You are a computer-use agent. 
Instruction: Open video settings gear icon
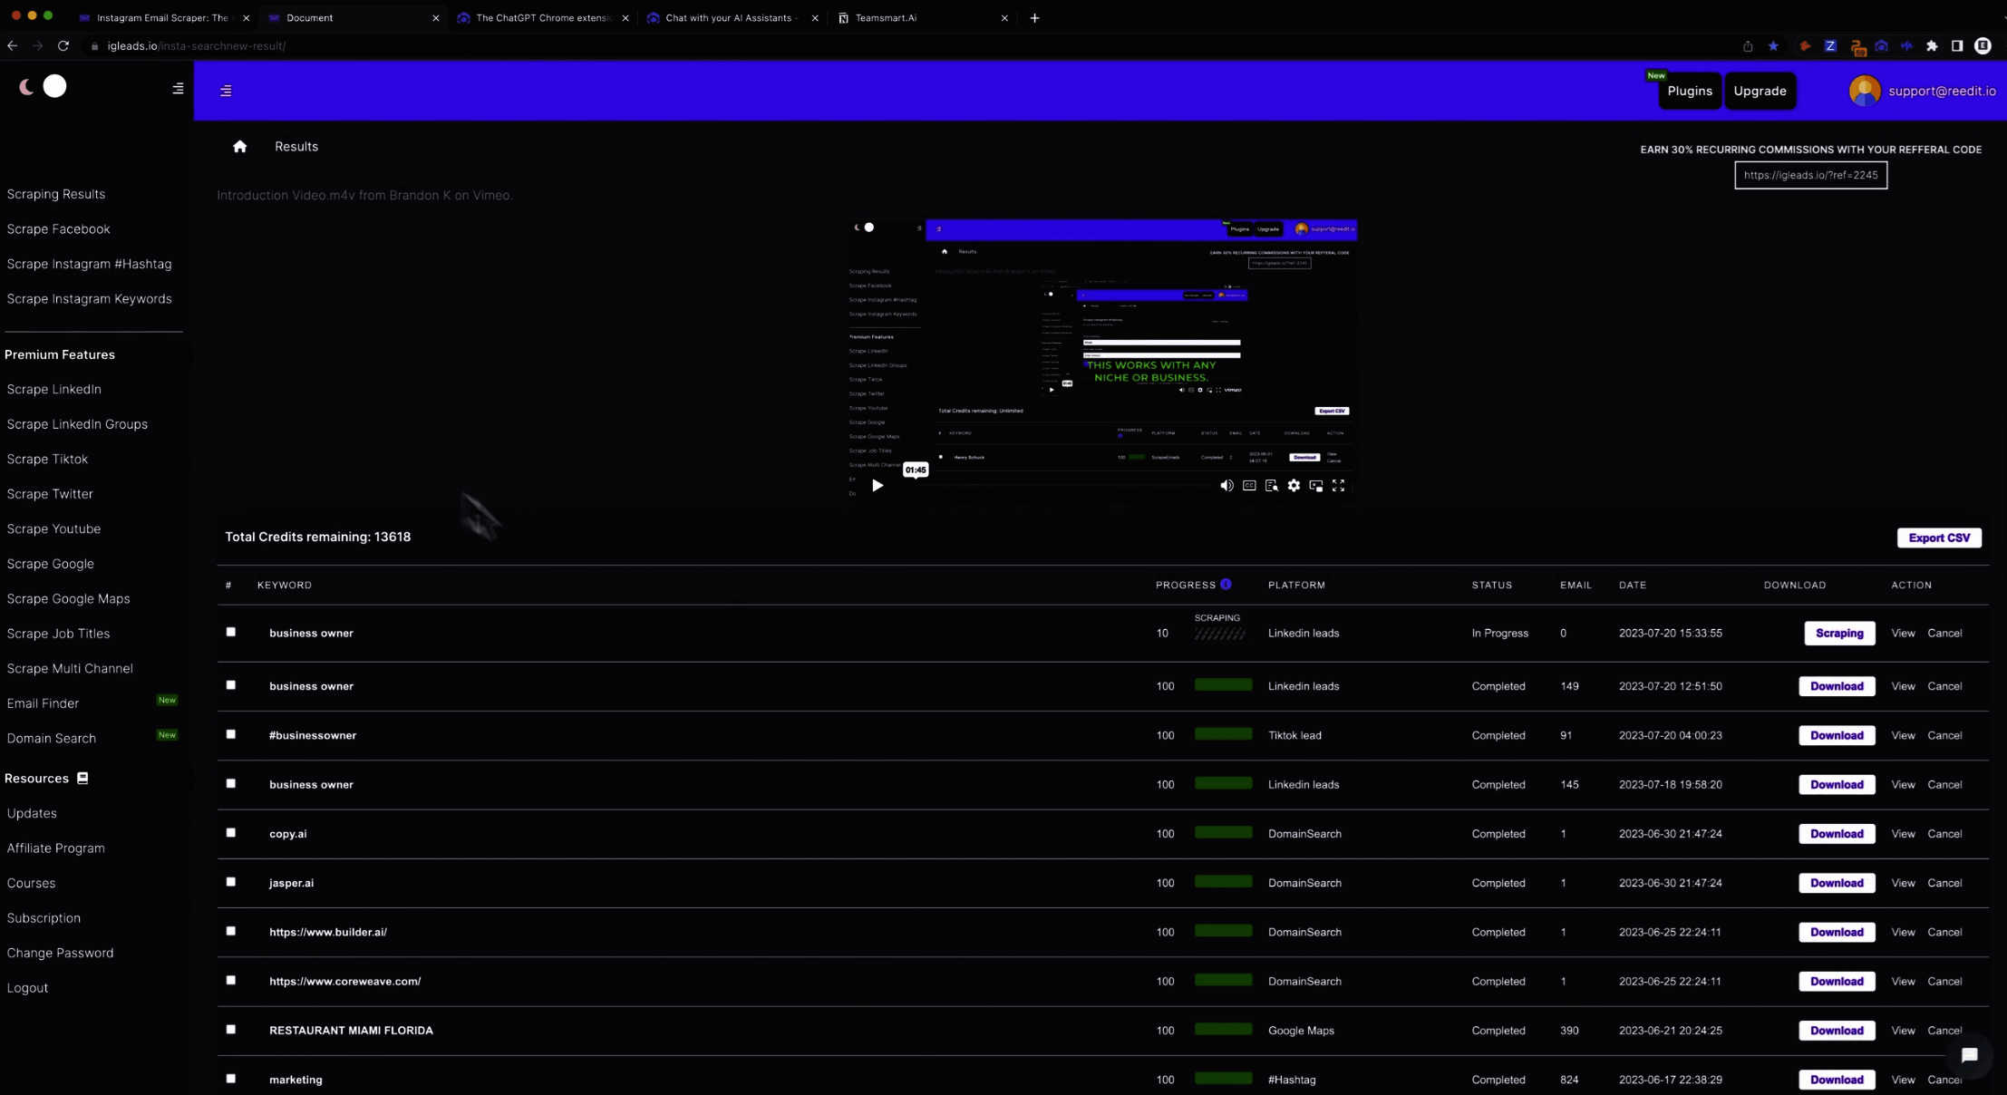pyautogui.click(x=1294, y=486)
